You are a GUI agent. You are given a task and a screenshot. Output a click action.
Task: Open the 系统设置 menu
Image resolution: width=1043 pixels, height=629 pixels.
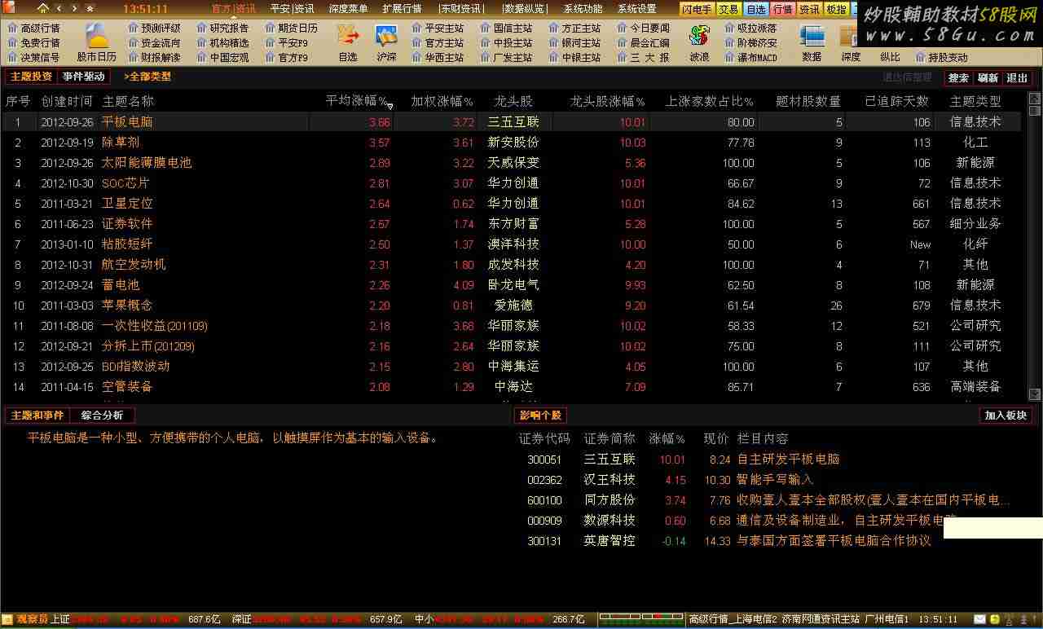(x=636, y=9)
